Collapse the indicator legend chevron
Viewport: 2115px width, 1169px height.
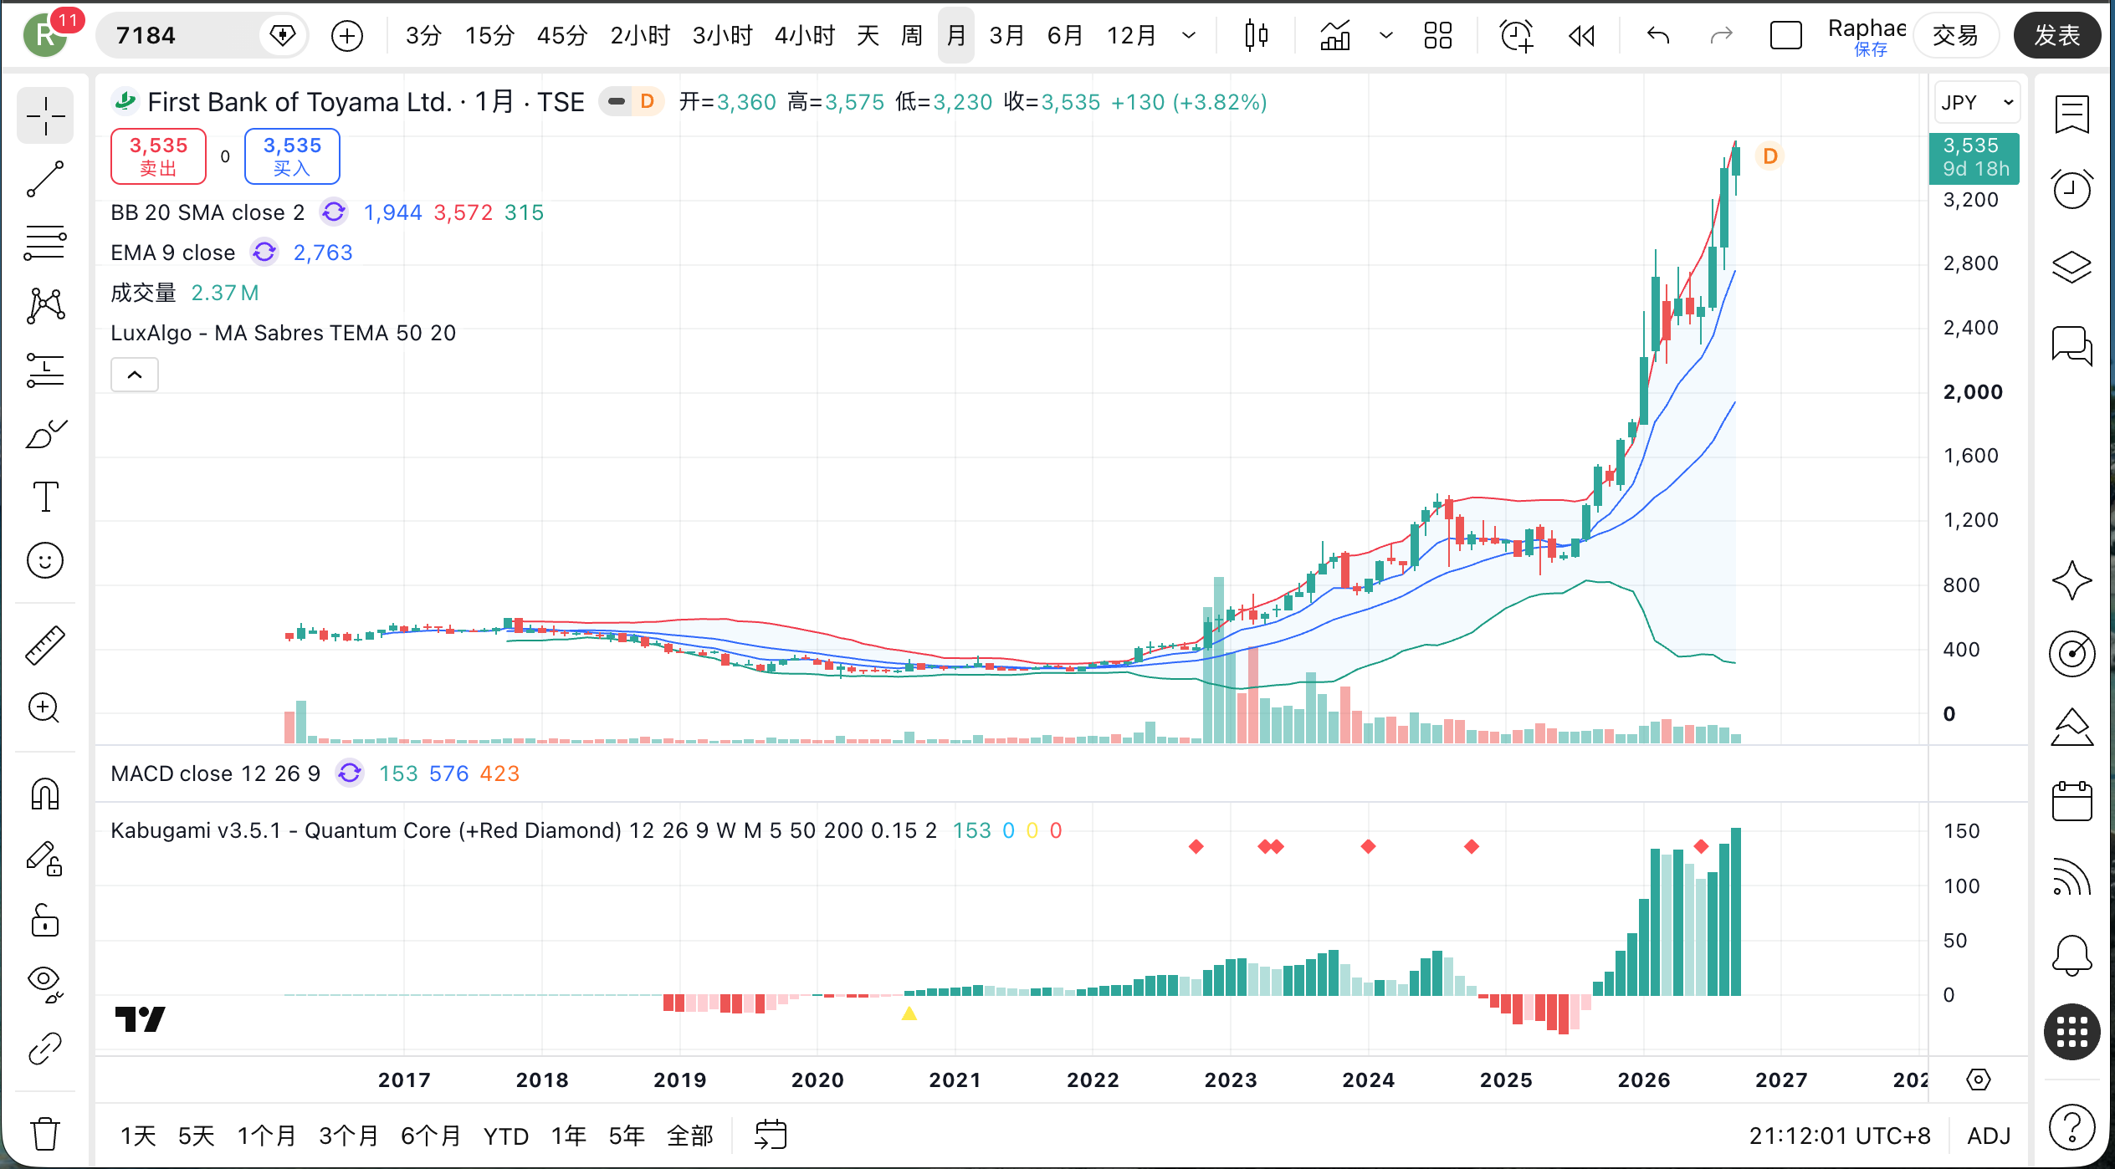pyautogui.click(x=135, y=375)
